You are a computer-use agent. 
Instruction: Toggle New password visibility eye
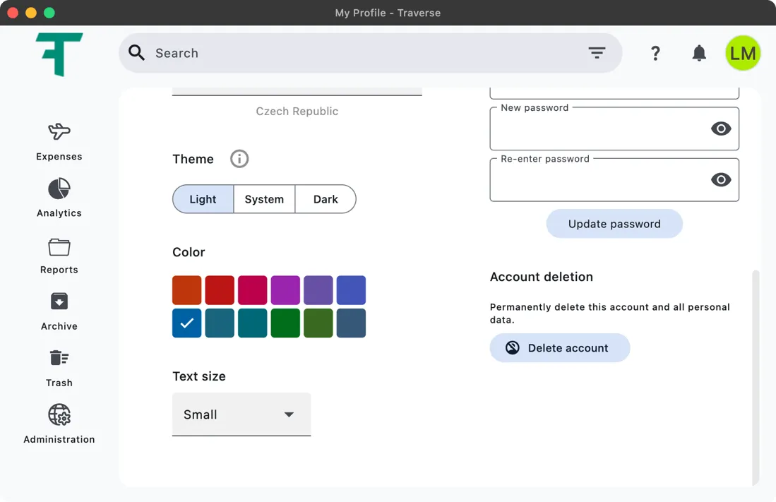coord(720,129)
